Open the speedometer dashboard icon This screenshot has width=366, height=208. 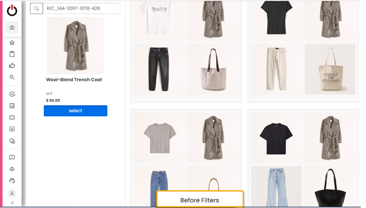(x=12, y=180)
